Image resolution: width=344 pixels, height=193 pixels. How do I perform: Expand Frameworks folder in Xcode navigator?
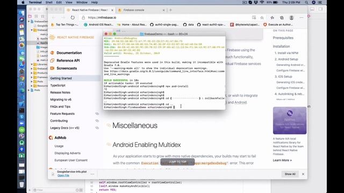click(32, 77)
